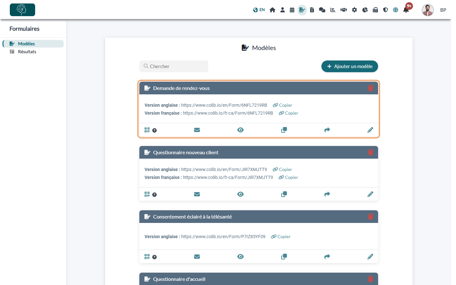Viewport: 456px width, 285px height.
Task: Open the calendar icon in top bar
Action: tap(292, 10)
